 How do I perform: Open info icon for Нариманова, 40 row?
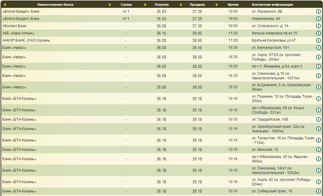pyautogui.click(x=318, y=19)
